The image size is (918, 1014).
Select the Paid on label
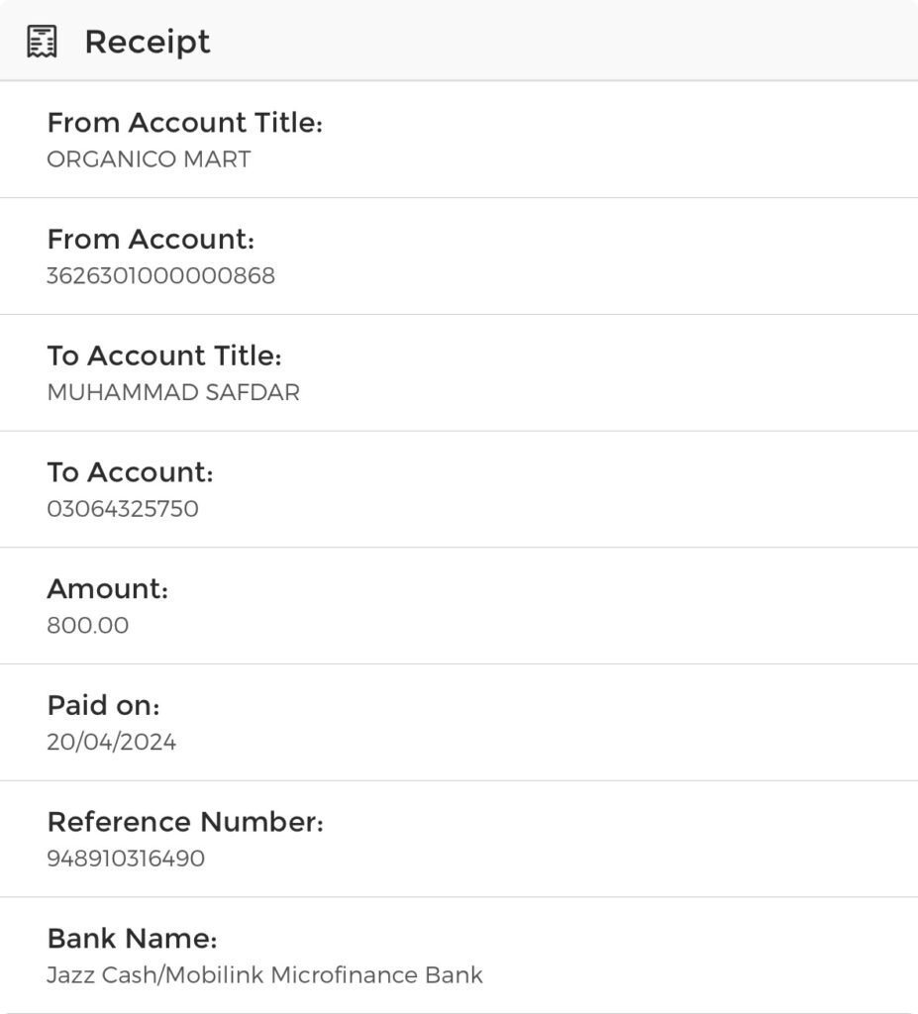click(103, 706)
